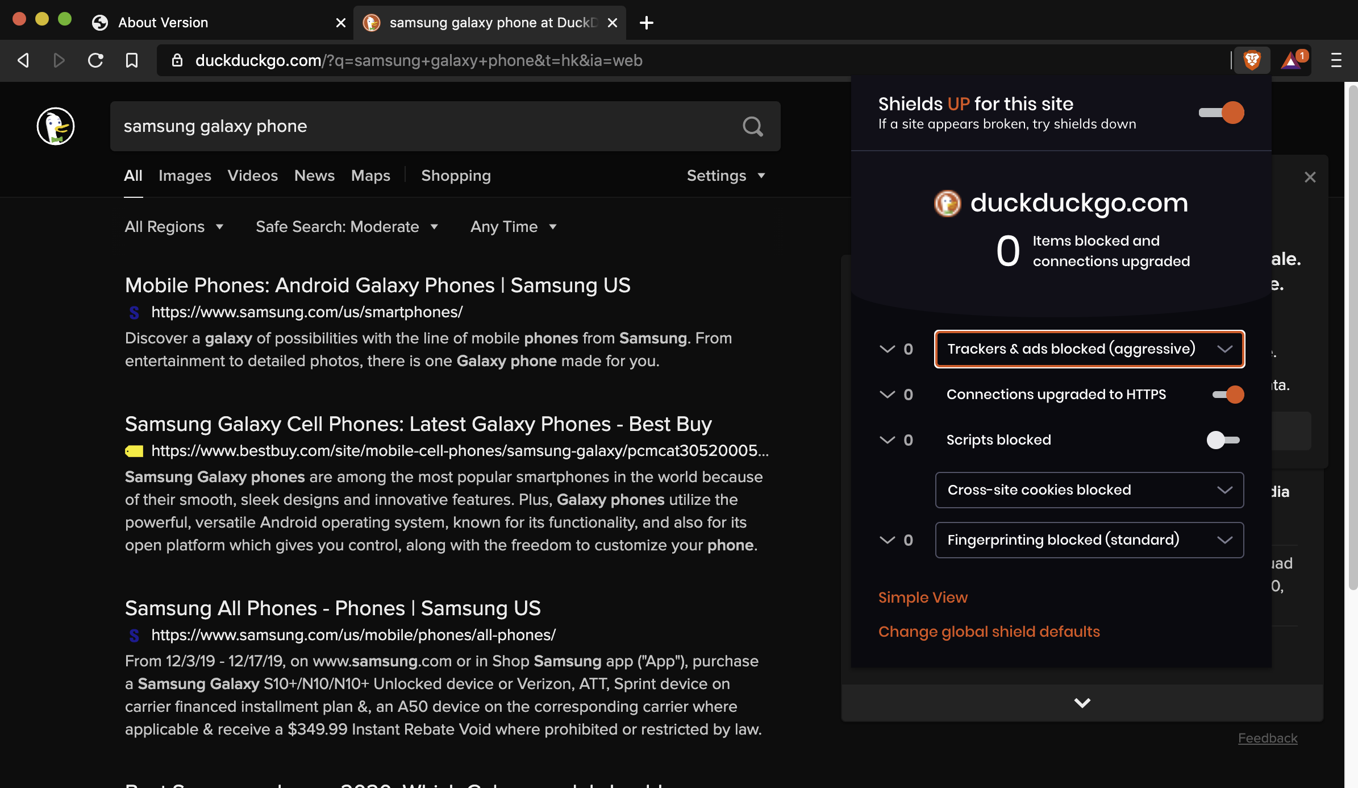1358x788 pixels.
Task: Click the Samsung favicon of first result
Action: [x=134, y=312]
